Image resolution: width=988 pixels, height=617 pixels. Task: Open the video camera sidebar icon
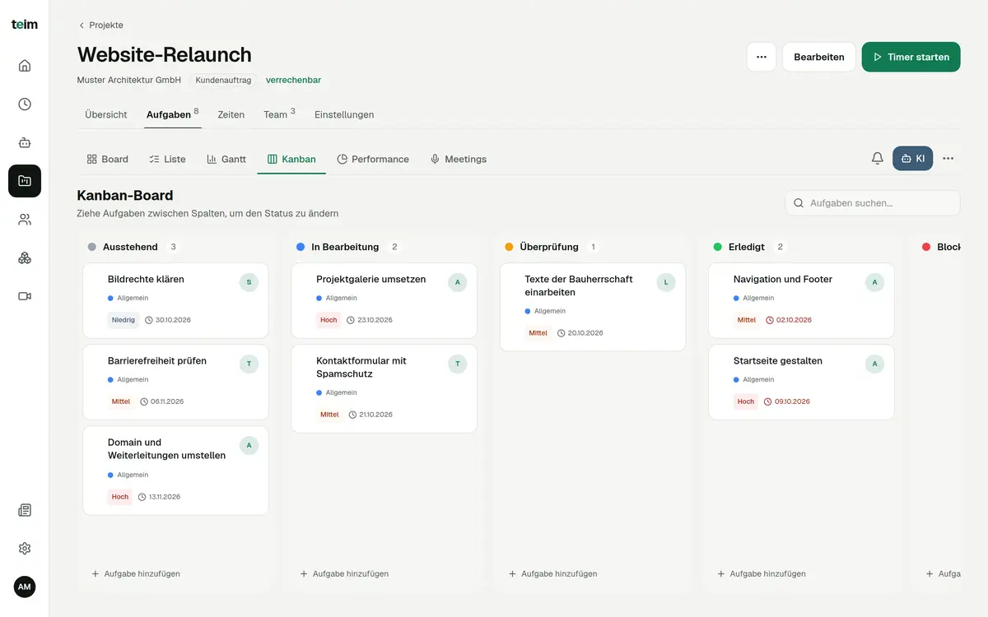click(x=25, y=296)
